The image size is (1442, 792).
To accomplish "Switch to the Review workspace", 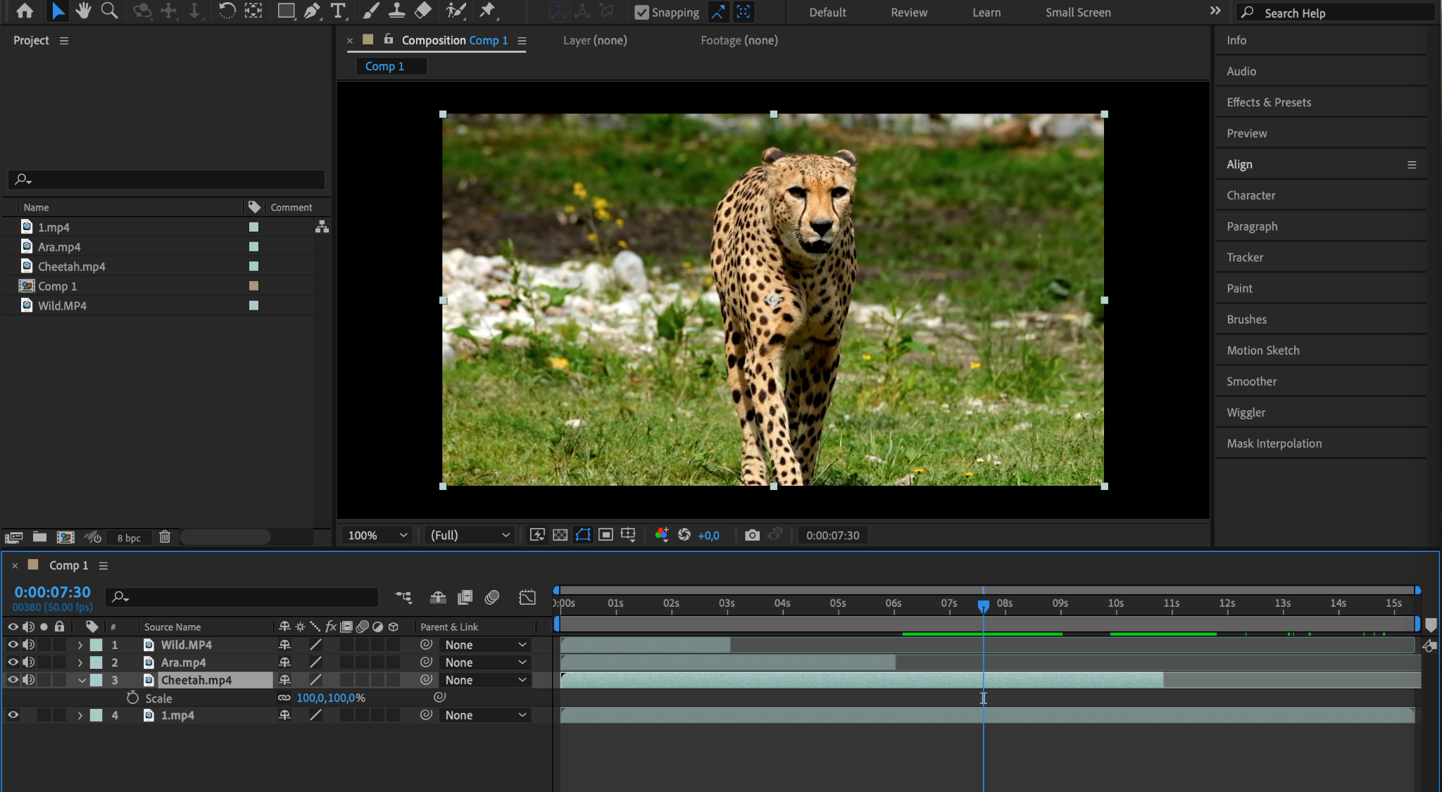I will pos(909,12).
